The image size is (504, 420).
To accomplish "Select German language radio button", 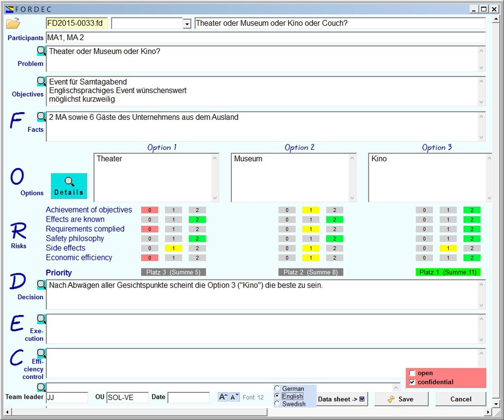I will (x=277, y=388).
